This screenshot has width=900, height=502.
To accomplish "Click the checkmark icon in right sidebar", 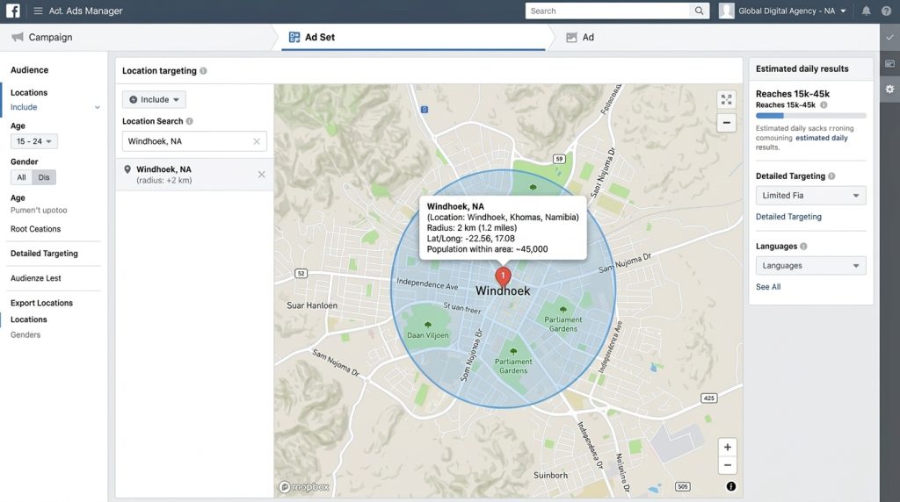I will (889, 37).
